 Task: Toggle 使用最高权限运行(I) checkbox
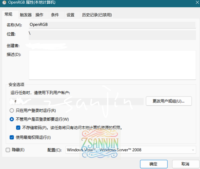[12, 137]
